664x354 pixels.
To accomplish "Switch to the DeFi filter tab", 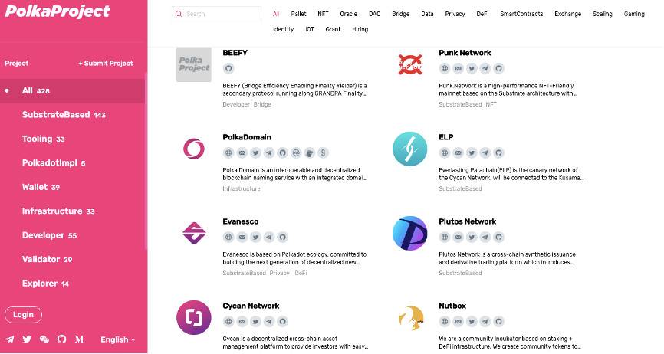I will (x=482, y=14).
